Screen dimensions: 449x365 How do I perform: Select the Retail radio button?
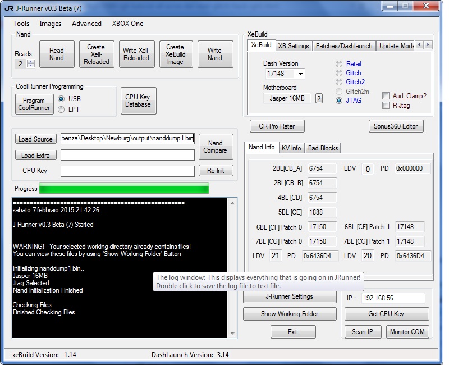pyautogui.click(x=339, y=64)
